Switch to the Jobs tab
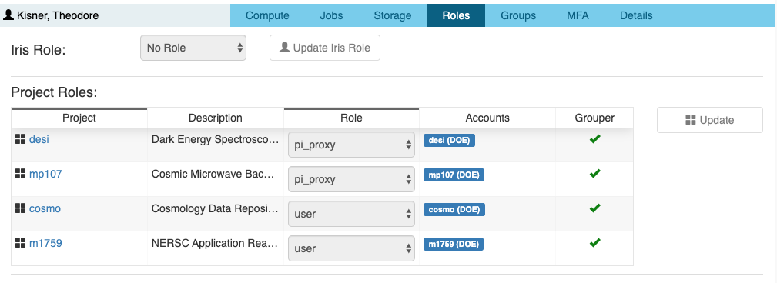777x283 pixels. (331, 15)
